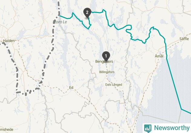Open the Newsworthy text link
The image size is (191, 133).
(x=172, y=128)
